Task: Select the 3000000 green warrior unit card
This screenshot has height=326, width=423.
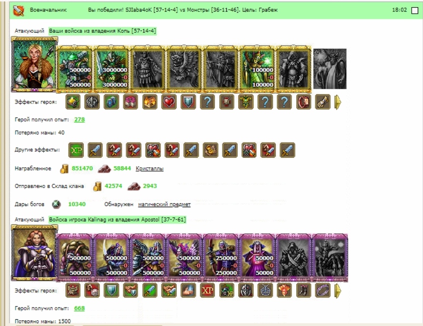Action: click(x=111, y=69)
